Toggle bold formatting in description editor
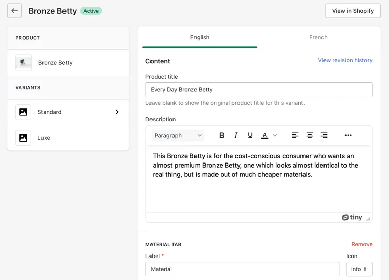This screenshot has height=280, width=389. click(x=222, y=135)
